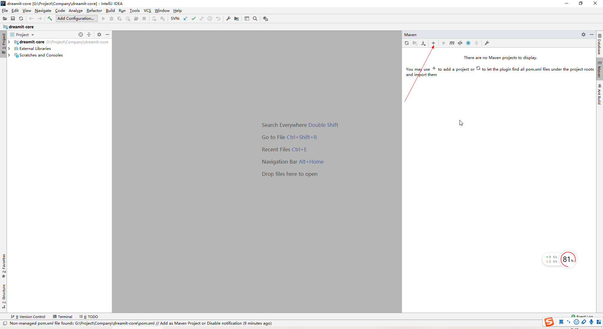Click the SVN Update Project blue arrow
603x329 pixels.
pos(185,19)
